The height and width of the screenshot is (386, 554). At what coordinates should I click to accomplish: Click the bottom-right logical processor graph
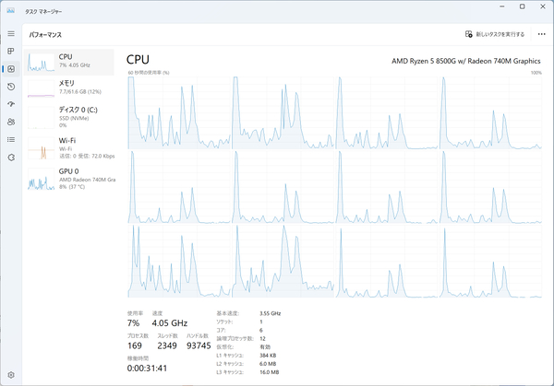491,261
